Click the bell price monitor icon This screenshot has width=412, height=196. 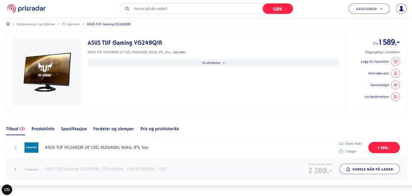[x=395, y=73]
